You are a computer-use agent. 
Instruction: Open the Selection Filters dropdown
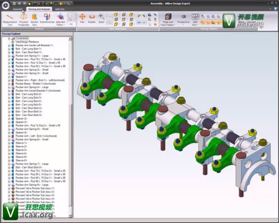pyautogui.click(x=60, y=20)
